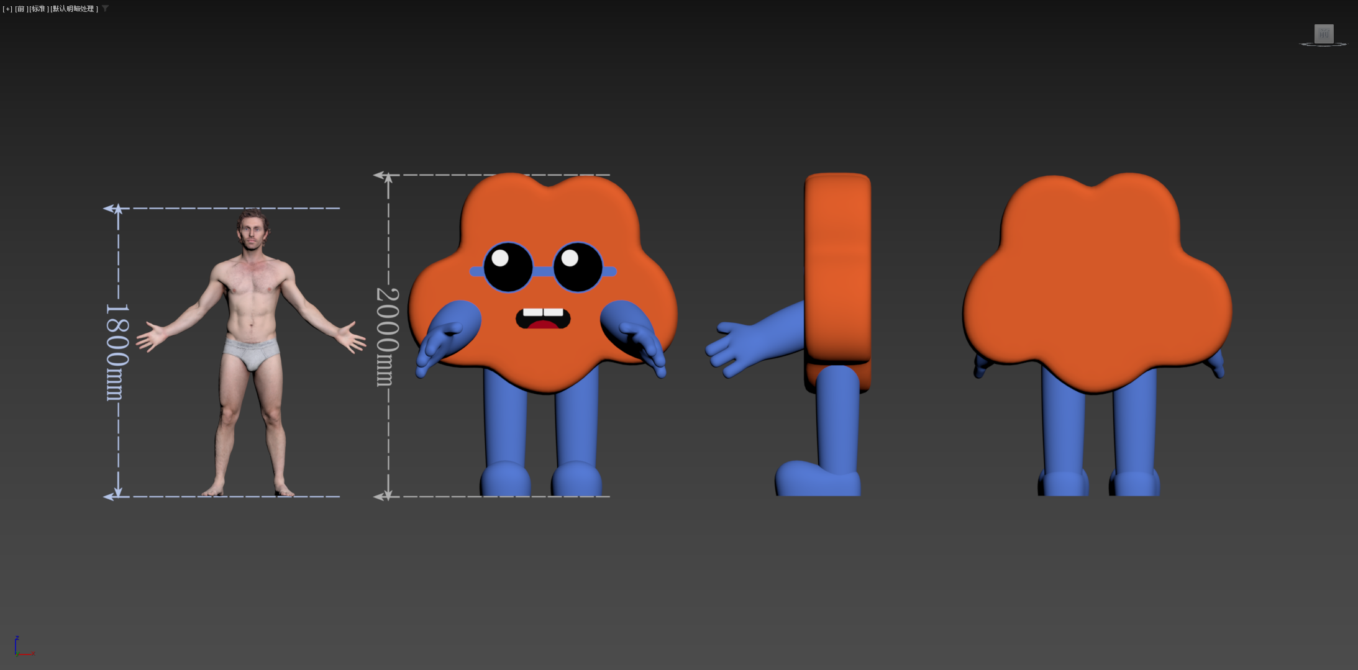Click the viewport filter funnel icon
This screenshot has width=1358, height=670.
click(105, 9)
